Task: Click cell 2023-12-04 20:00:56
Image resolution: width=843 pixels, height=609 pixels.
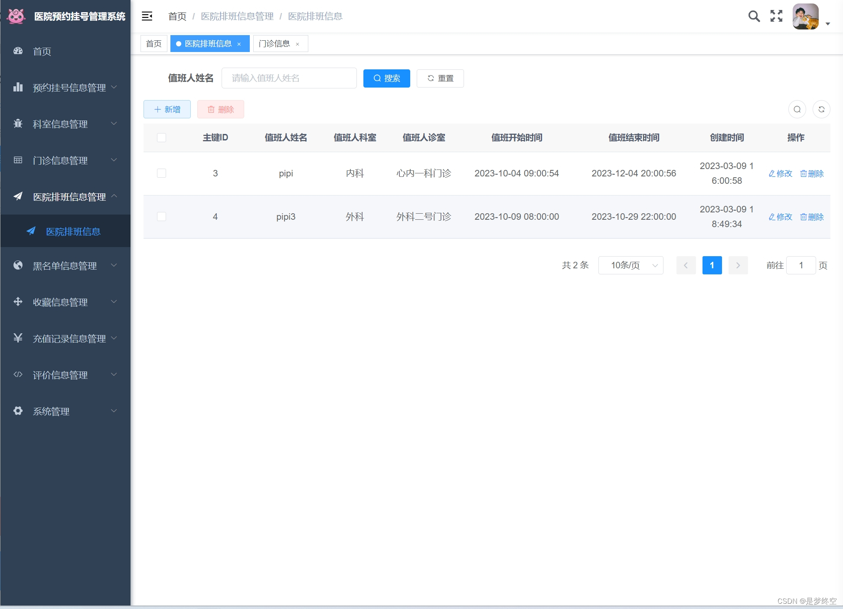Action: point(634,173)
